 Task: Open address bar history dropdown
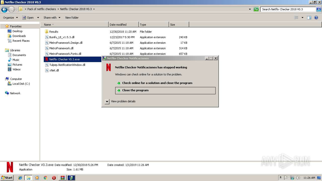[250, 9]
